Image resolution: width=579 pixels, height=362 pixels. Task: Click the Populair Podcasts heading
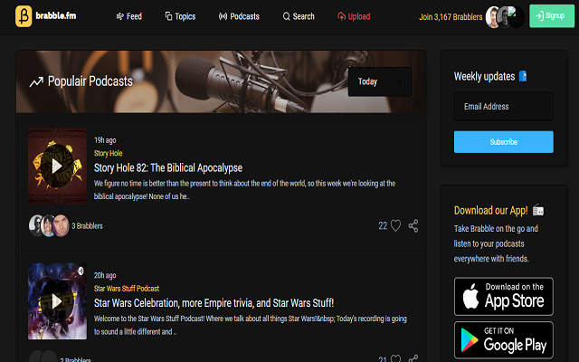pos(90,81)
